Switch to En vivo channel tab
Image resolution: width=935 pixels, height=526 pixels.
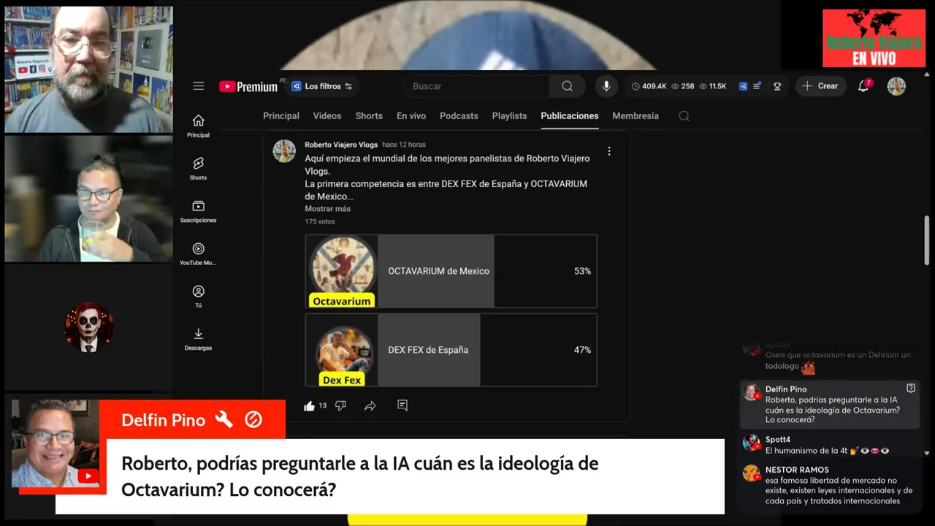click(x=411, y=116)
